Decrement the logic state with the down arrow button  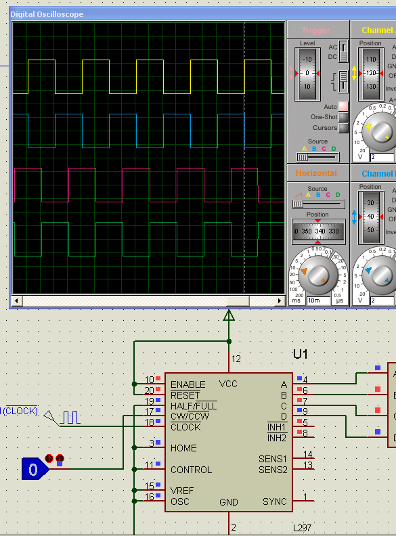[x=60, y=458]
